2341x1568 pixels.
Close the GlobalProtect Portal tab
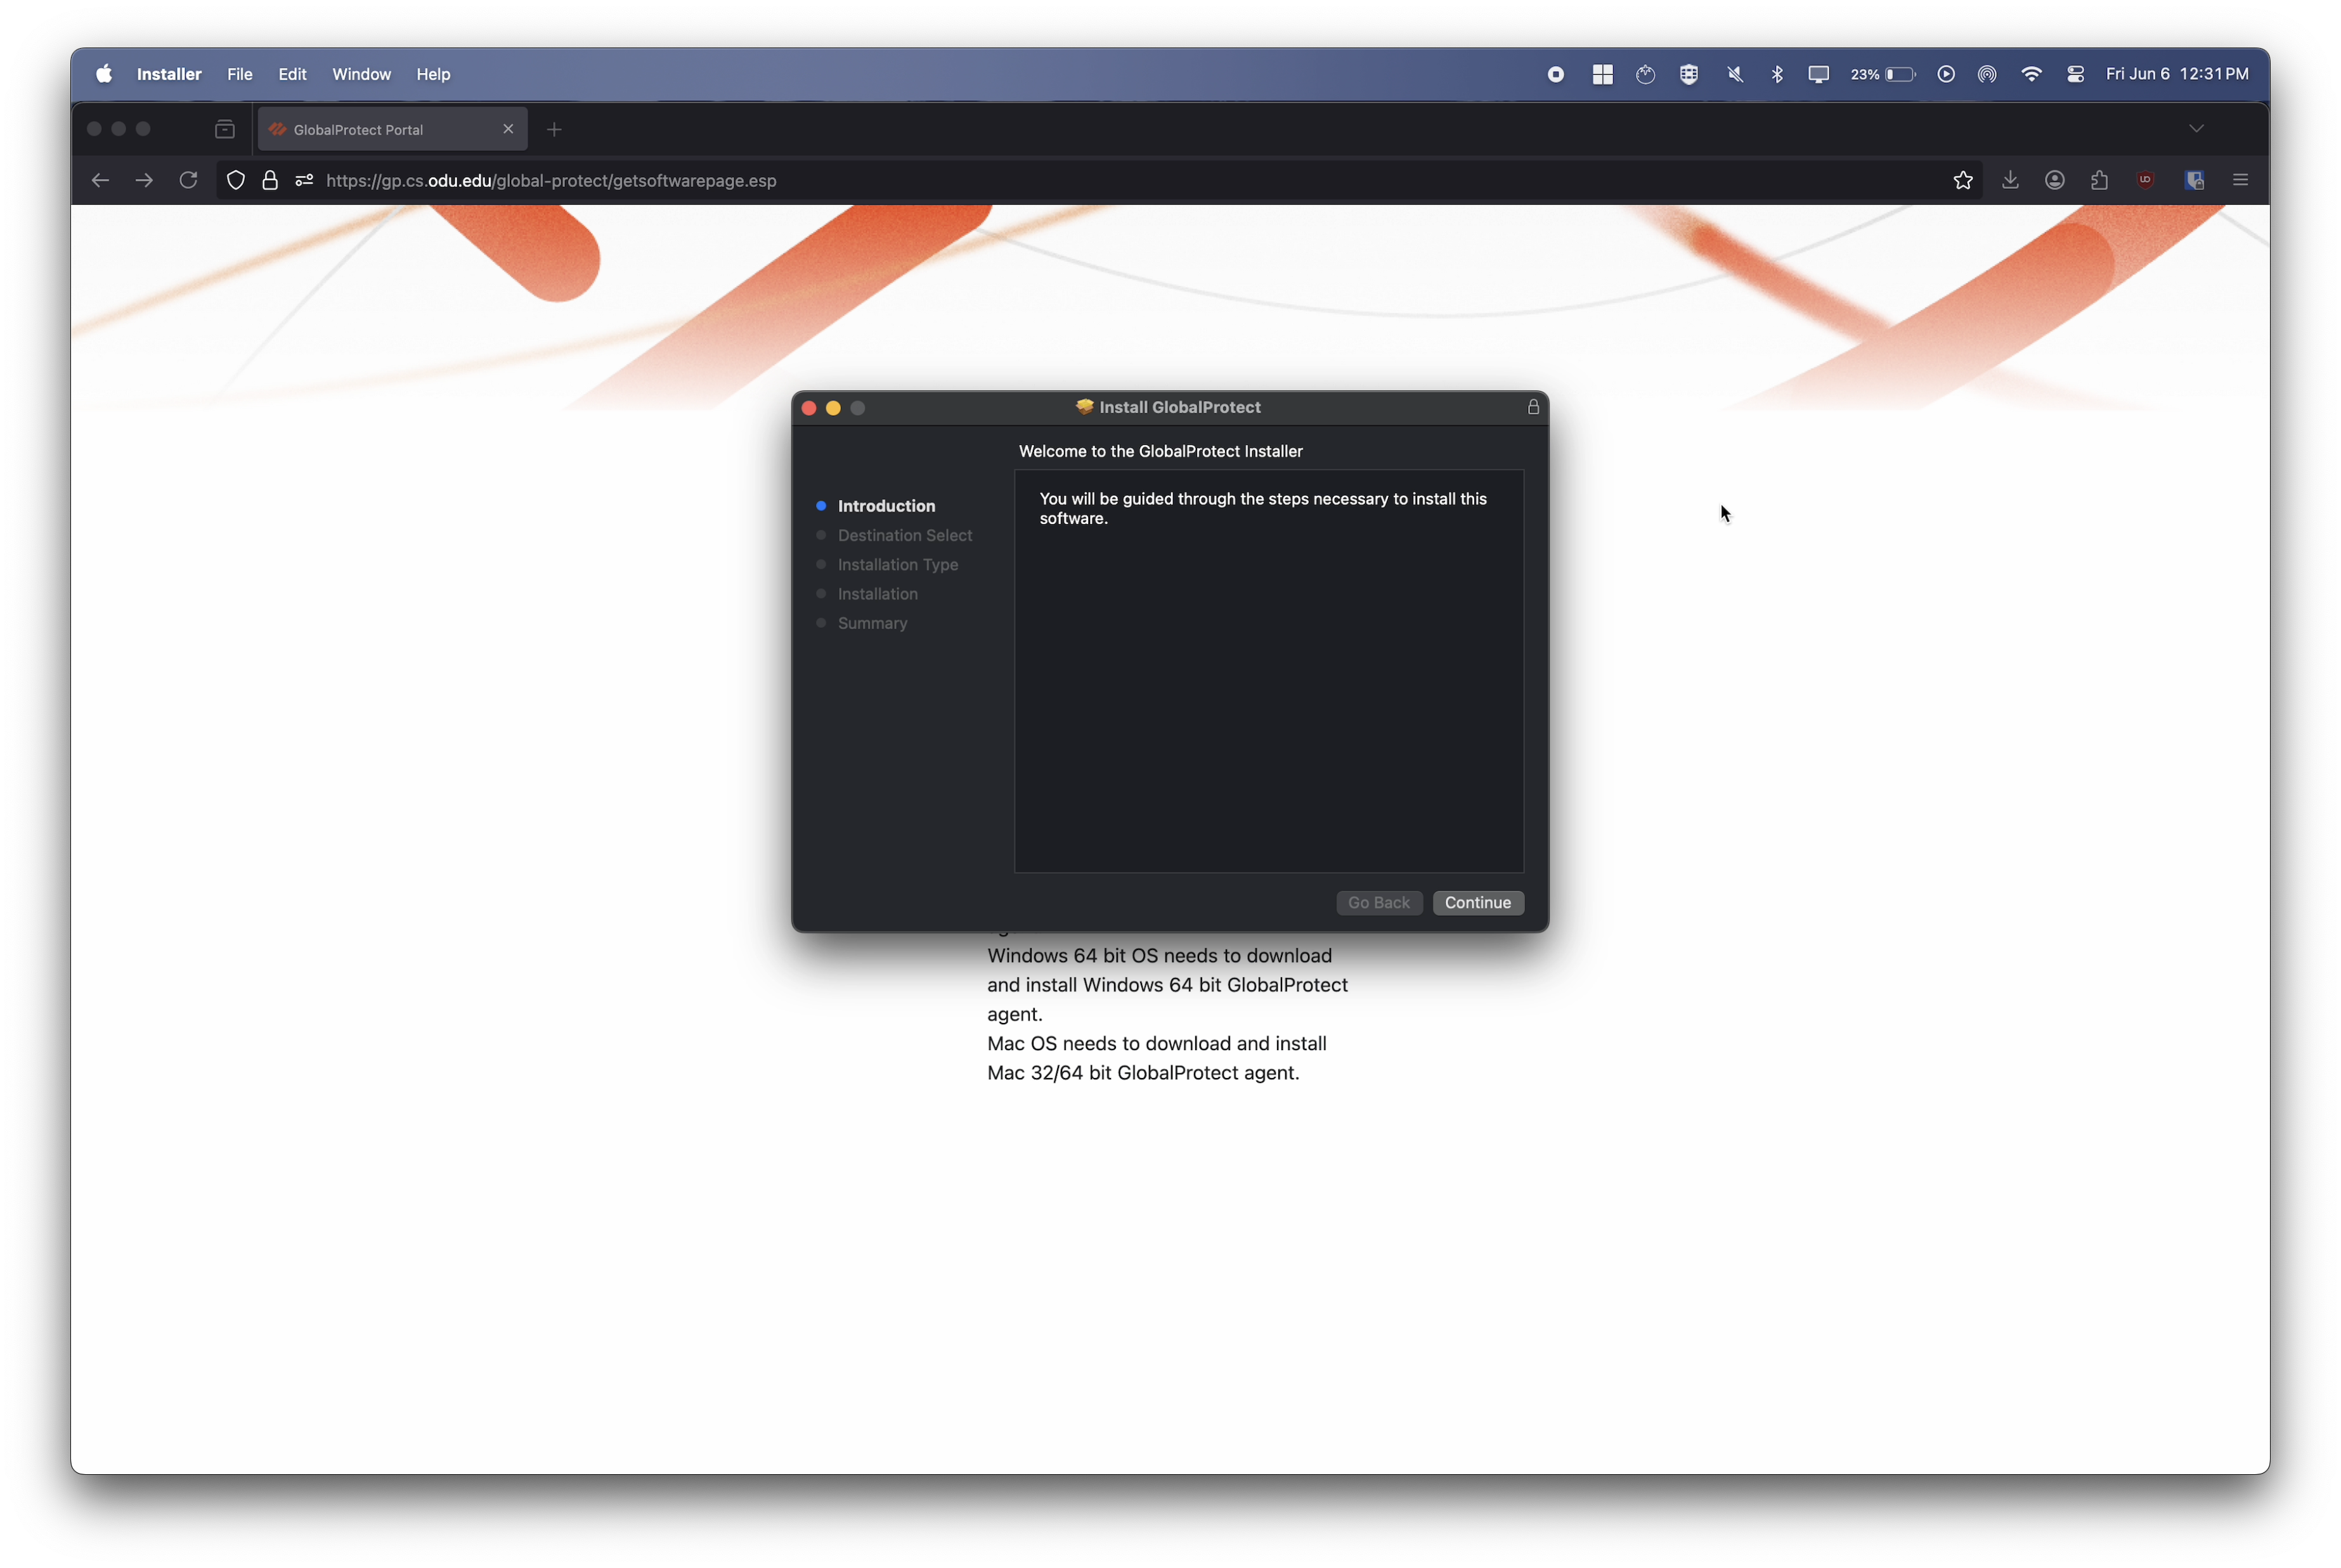509,129
